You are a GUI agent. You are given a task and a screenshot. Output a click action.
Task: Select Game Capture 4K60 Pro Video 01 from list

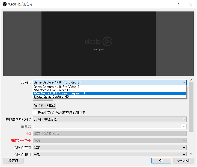(110, 87)
